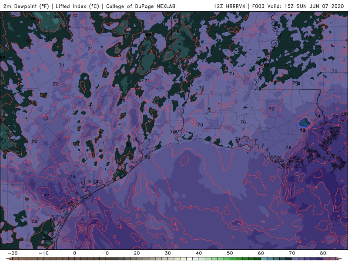Viewport: 348px width, 261px height.
Task: Click the "12Z HRRRV4" model run label
Action: 230,6
